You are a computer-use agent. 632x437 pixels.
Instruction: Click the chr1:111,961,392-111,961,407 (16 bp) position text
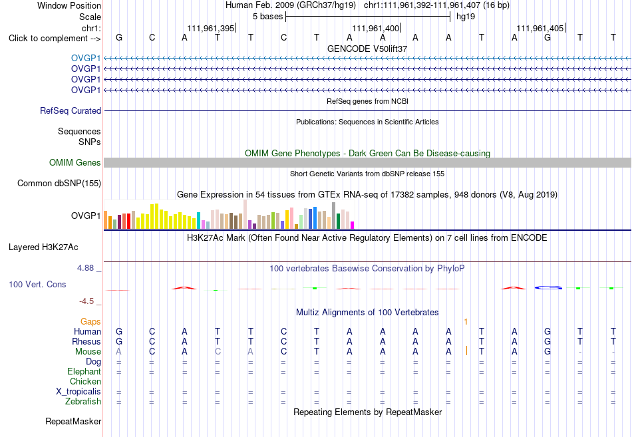coord(436,5)
